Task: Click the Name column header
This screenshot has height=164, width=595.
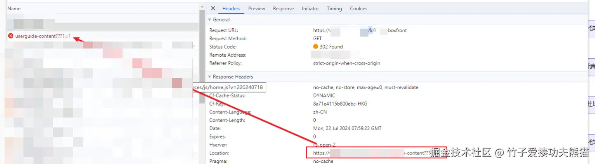Action: coord(14,9)
